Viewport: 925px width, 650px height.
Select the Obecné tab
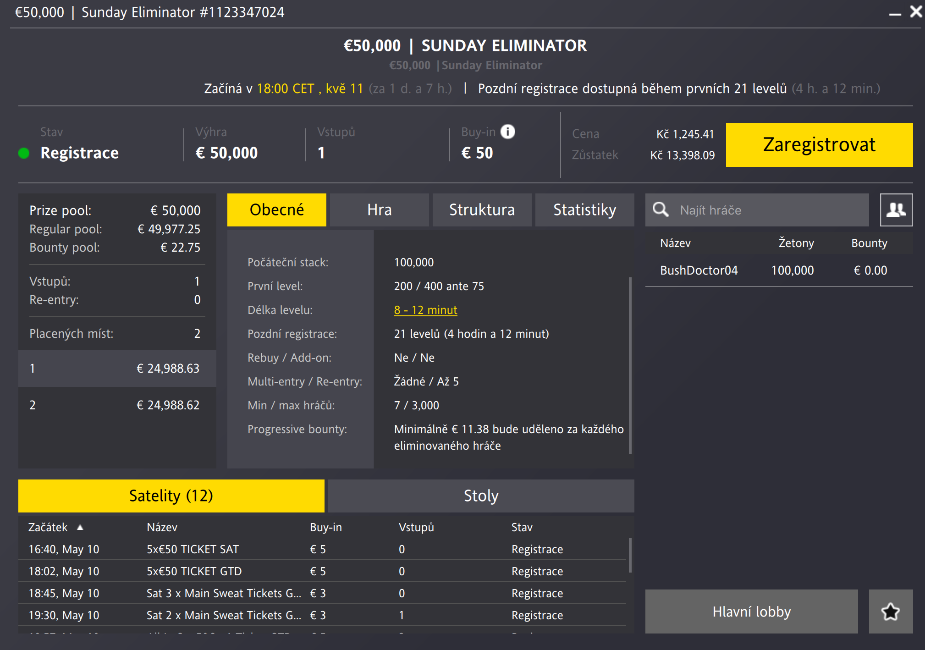pos(276,209)
